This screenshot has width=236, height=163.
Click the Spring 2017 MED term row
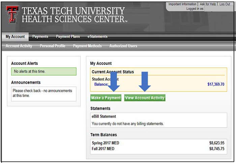point(158,143)
